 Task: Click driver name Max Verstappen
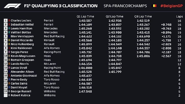pyautogui.click(x=22, y=36)
